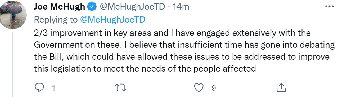Click the vertical thread line below avatar

(x=12, y=64)
